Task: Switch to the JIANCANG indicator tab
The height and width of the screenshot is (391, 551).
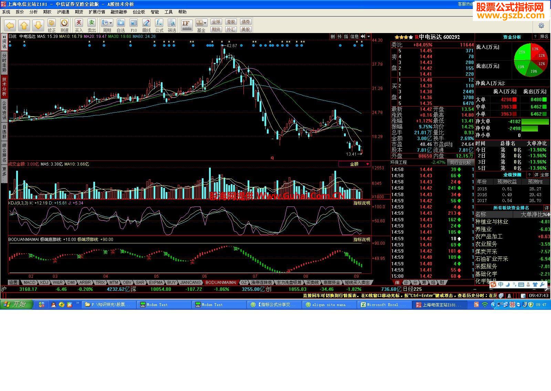Action: (x=190, y=283)
